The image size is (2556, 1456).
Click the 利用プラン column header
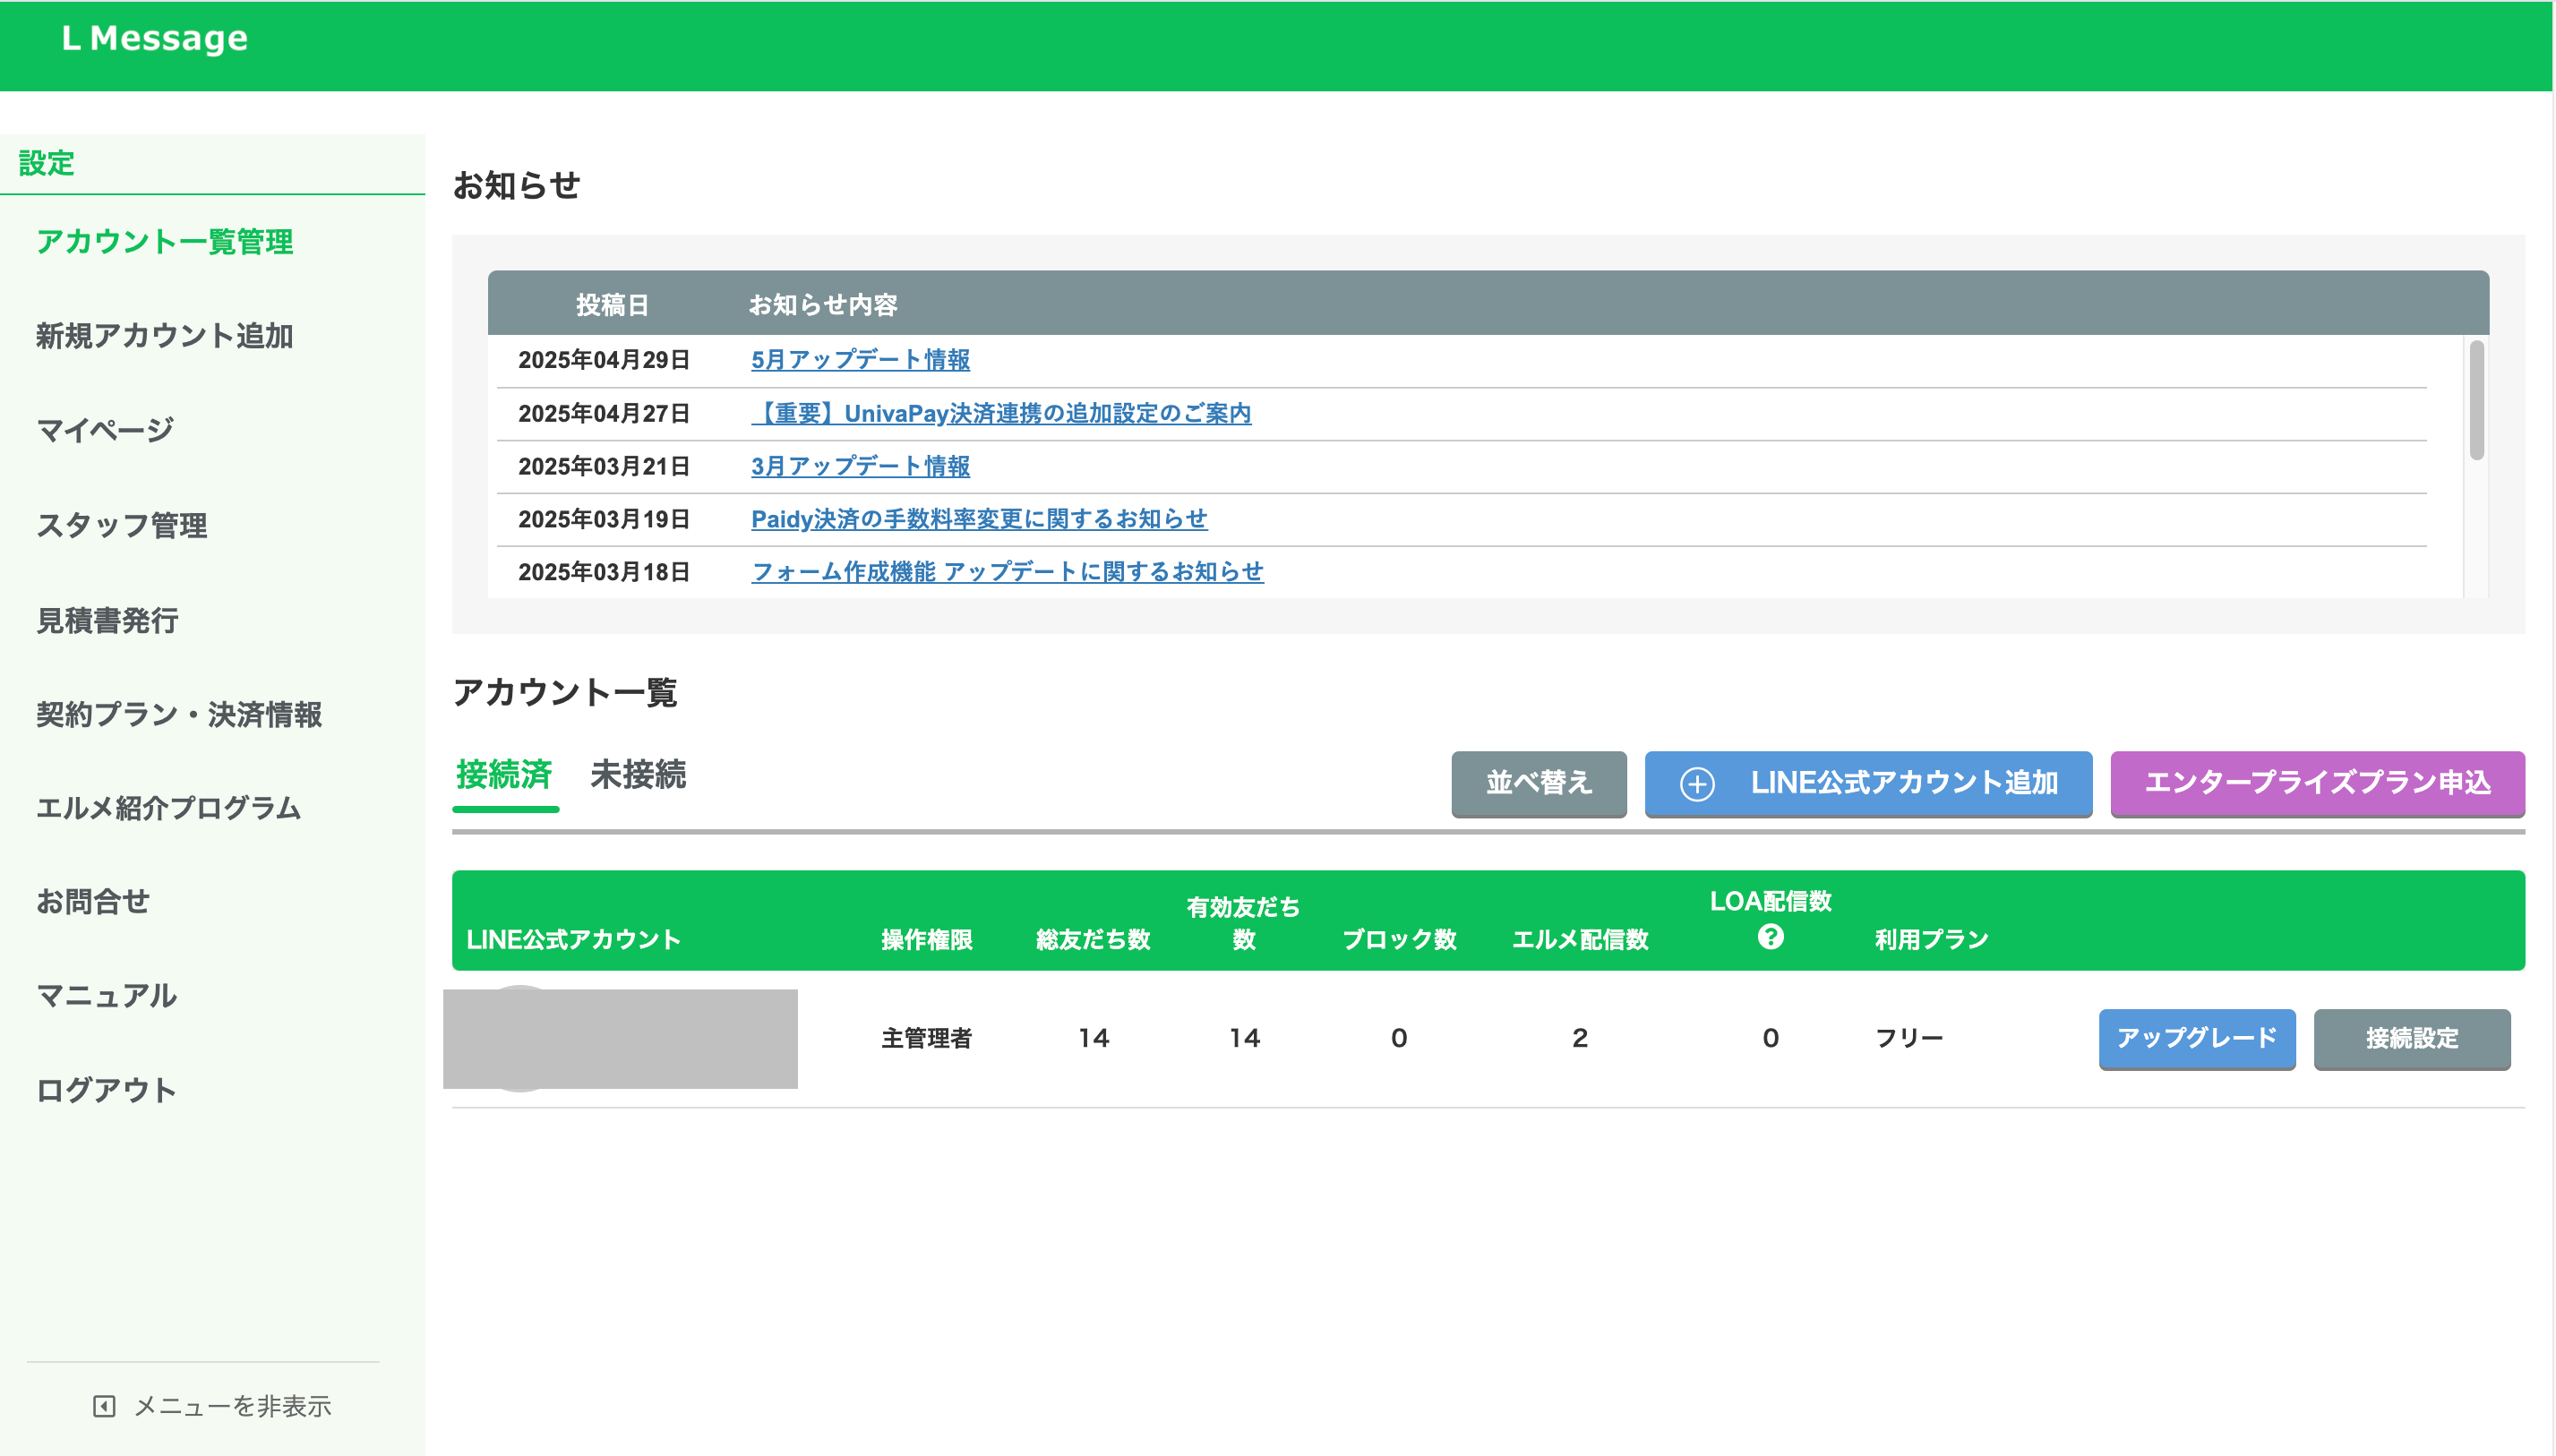[x=1931, y=939]
